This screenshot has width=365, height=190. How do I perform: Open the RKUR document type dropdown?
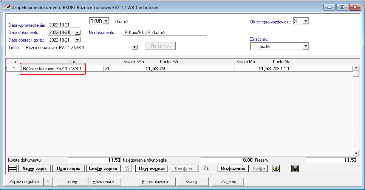click(106, 21)
